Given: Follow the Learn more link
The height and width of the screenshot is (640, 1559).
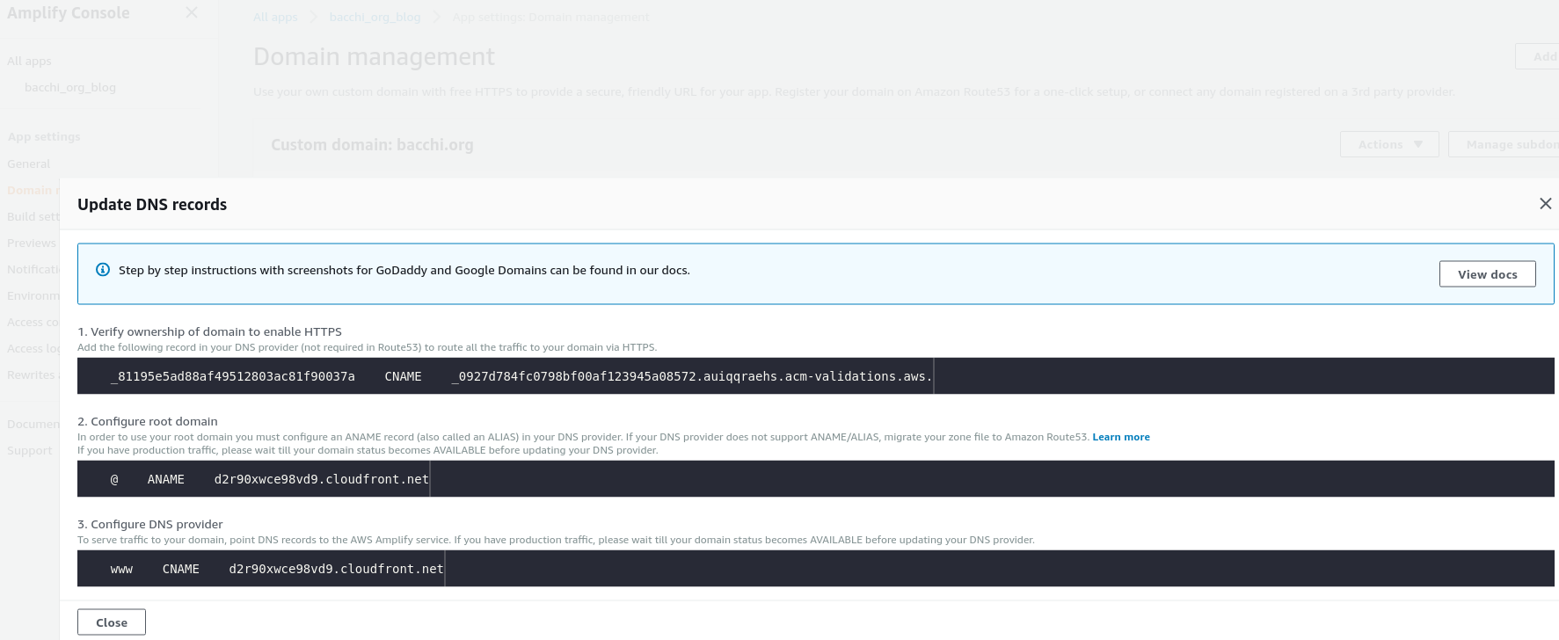Looking at the screenshot, I should pyautogui.click(x=1120, y=437).
